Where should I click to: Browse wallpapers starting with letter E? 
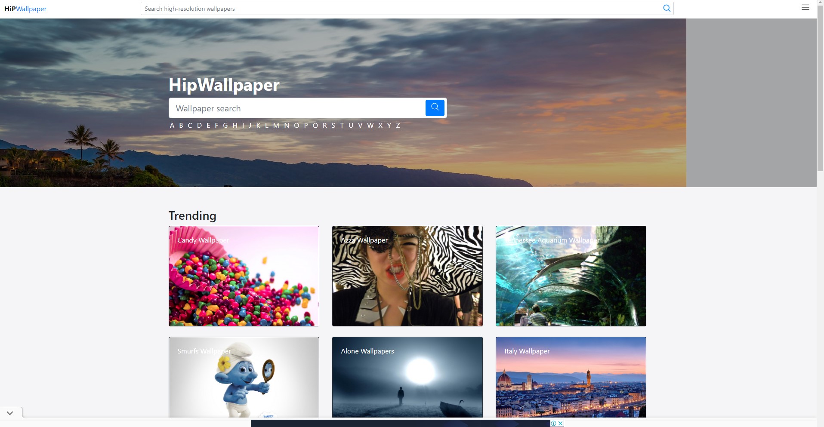click(208, 126)
